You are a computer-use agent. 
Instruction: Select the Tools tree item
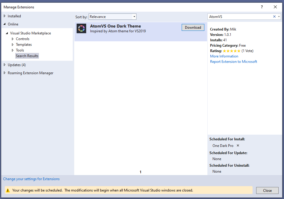coord(20,50)
